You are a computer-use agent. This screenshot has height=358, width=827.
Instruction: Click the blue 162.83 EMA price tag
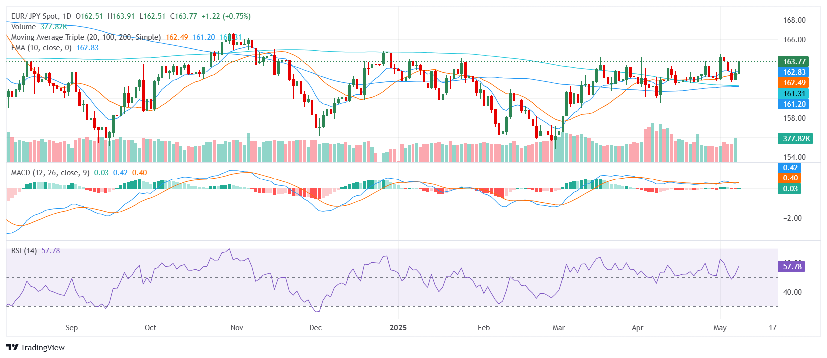[x=794, y=72]
